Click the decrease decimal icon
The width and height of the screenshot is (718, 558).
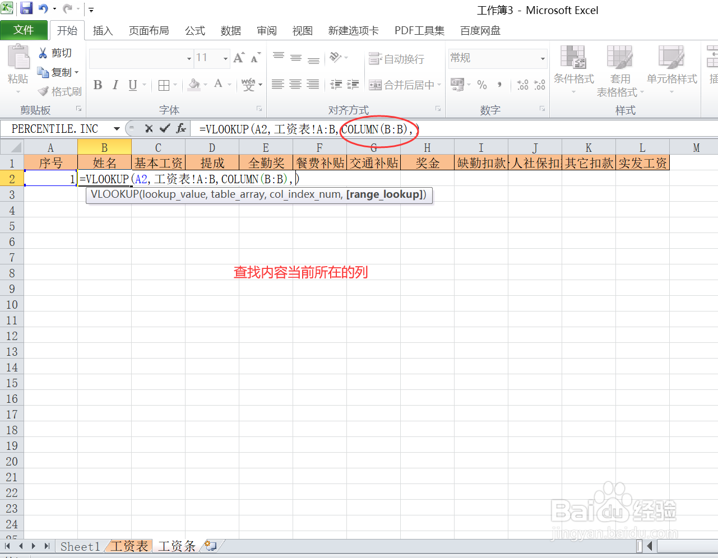click(x=539, y=85)
